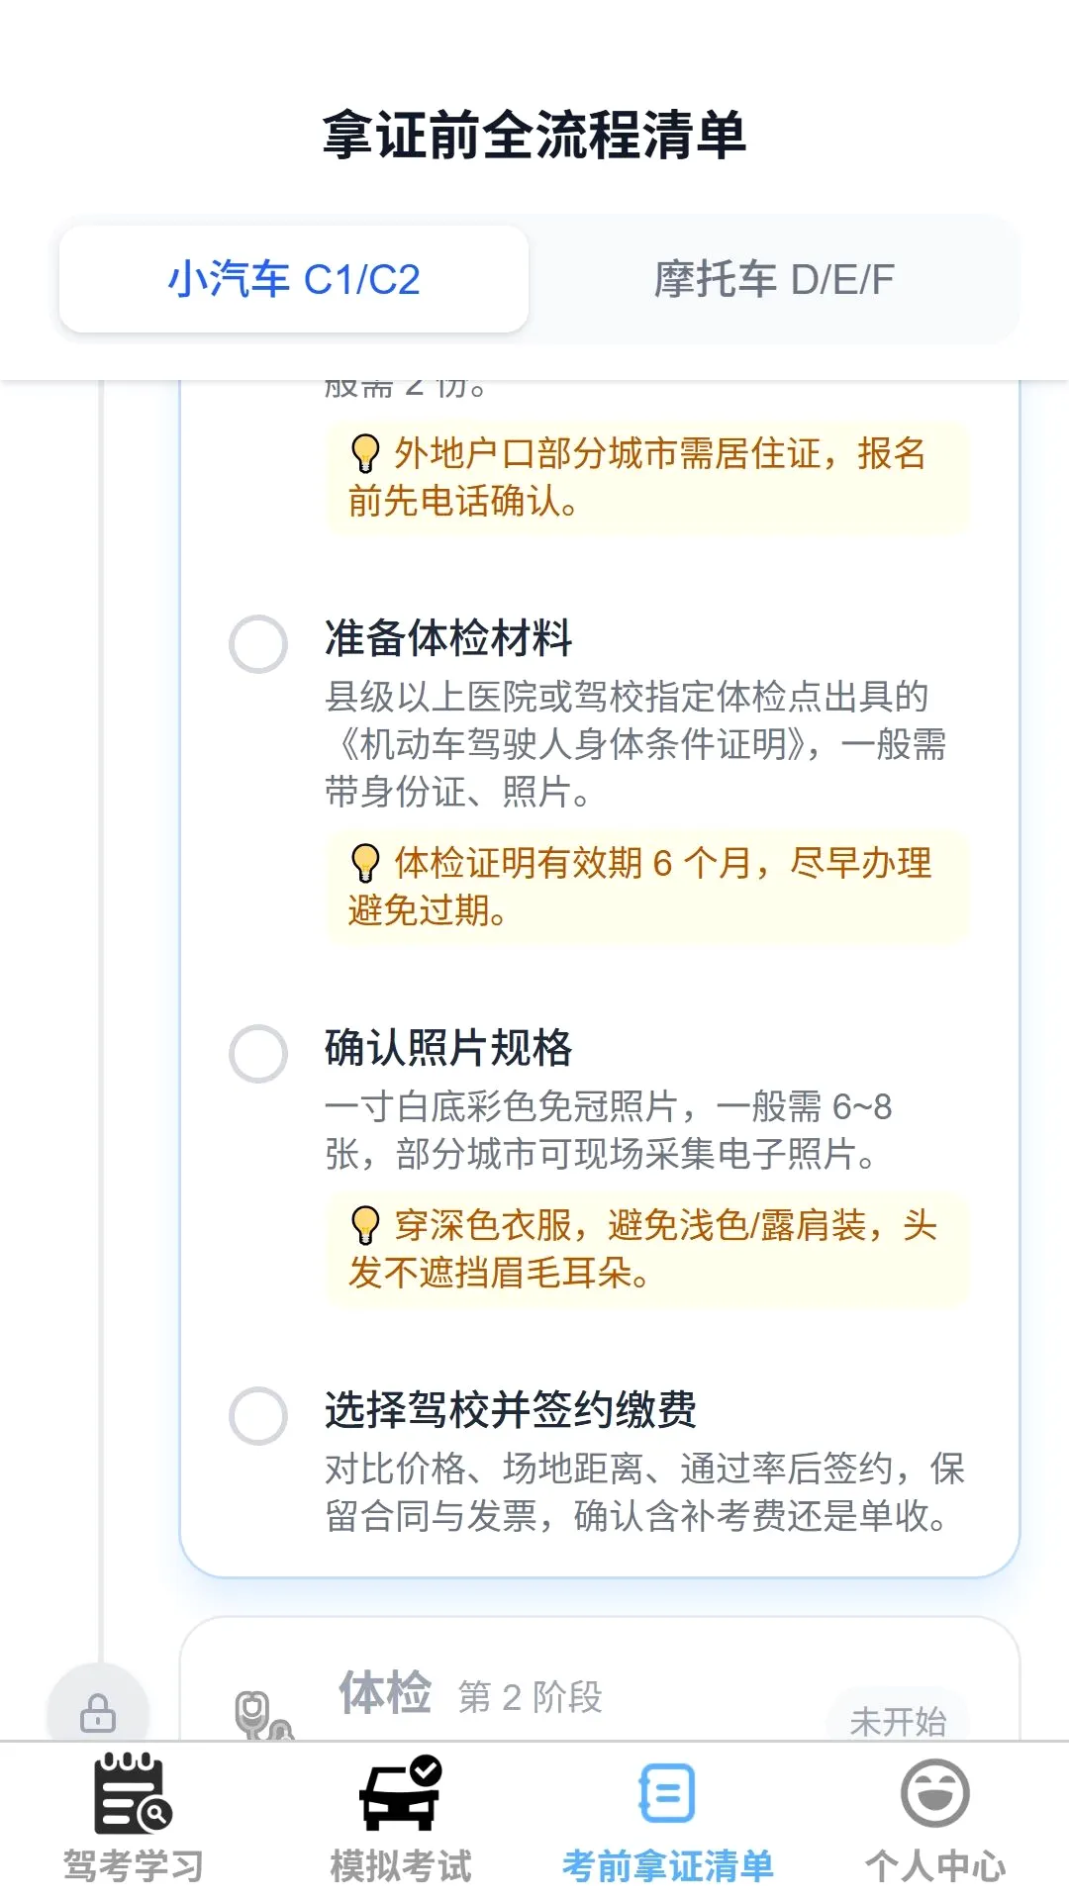This screenshot has width=1069, height=1900.
Task: Tap the stethoscope icon beside 体检
Action: pos(262,1715)
